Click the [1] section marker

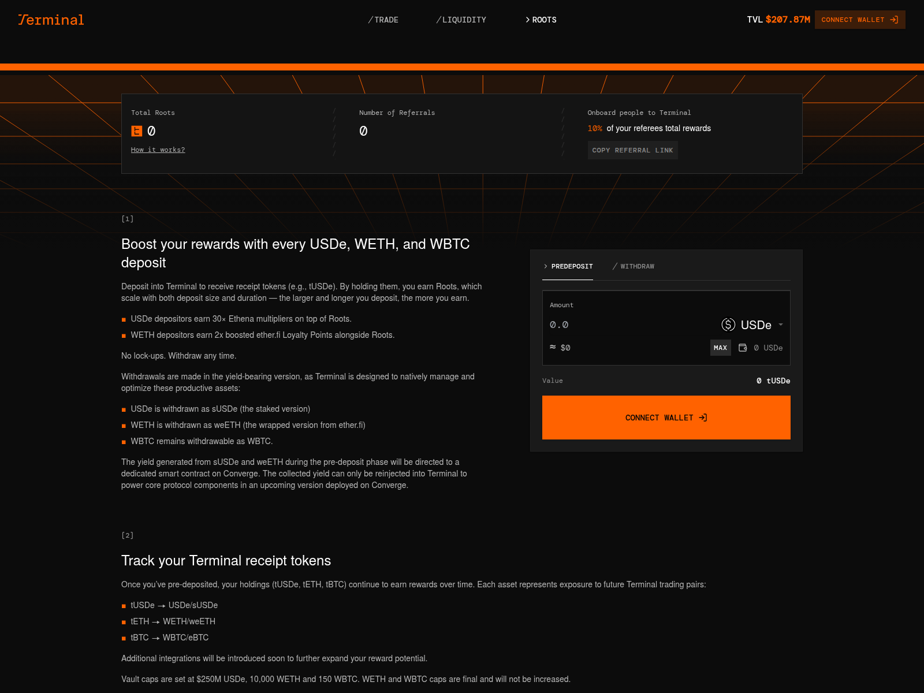pyautogui.click(x=128, y=219)
